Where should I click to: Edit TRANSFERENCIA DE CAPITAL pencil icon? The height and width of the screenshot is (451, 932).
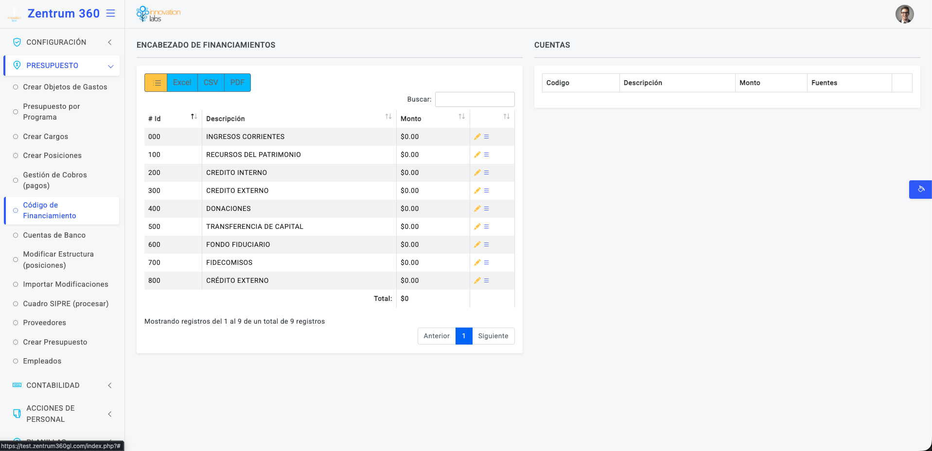click(x=477, y=226)
